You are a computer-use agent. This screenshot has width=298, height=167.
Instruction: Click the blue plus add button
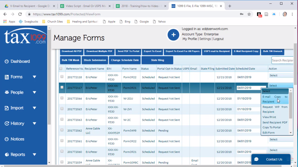[173, 35]
